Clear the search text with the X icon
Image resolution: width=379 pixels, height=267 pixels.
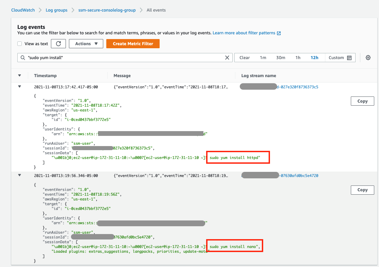(x=227, y=57)
